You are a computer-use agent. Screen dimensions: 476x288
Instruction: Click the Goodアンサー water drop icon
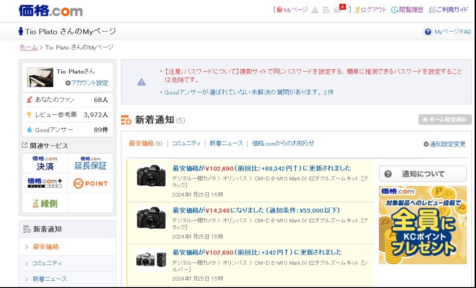tap(29, 130)
